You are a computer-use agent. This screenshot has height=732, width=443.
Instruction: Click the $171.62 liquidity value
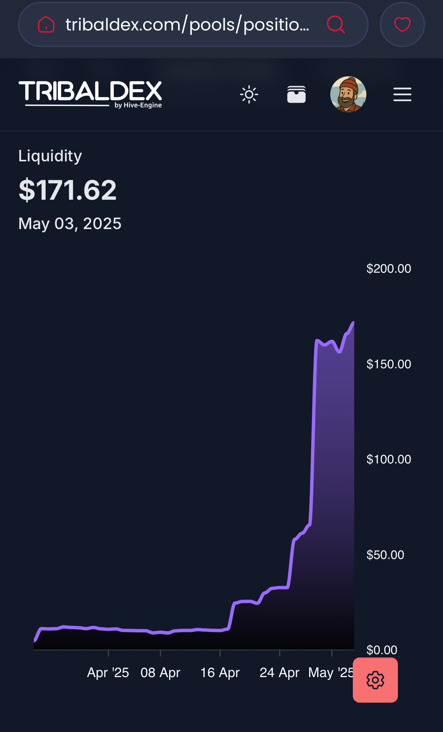[x=68, y=190]
